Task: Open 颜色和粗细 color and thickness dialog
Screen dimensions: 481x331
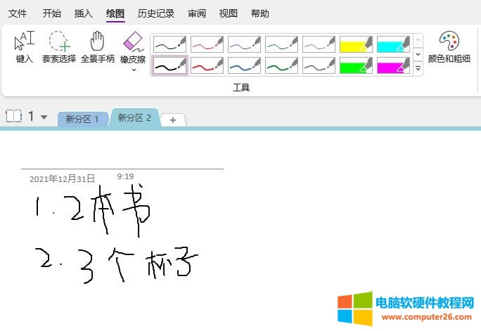Action: coord(449,48)
